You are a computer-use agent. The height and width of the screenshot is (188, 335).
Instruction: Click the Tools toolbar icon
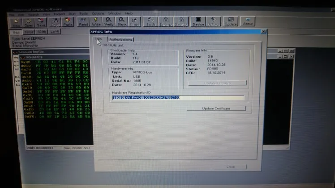tap(150, 22)
